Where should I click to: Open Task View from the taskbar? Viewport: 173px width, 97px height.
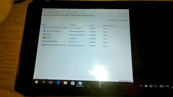pos(51,82)
